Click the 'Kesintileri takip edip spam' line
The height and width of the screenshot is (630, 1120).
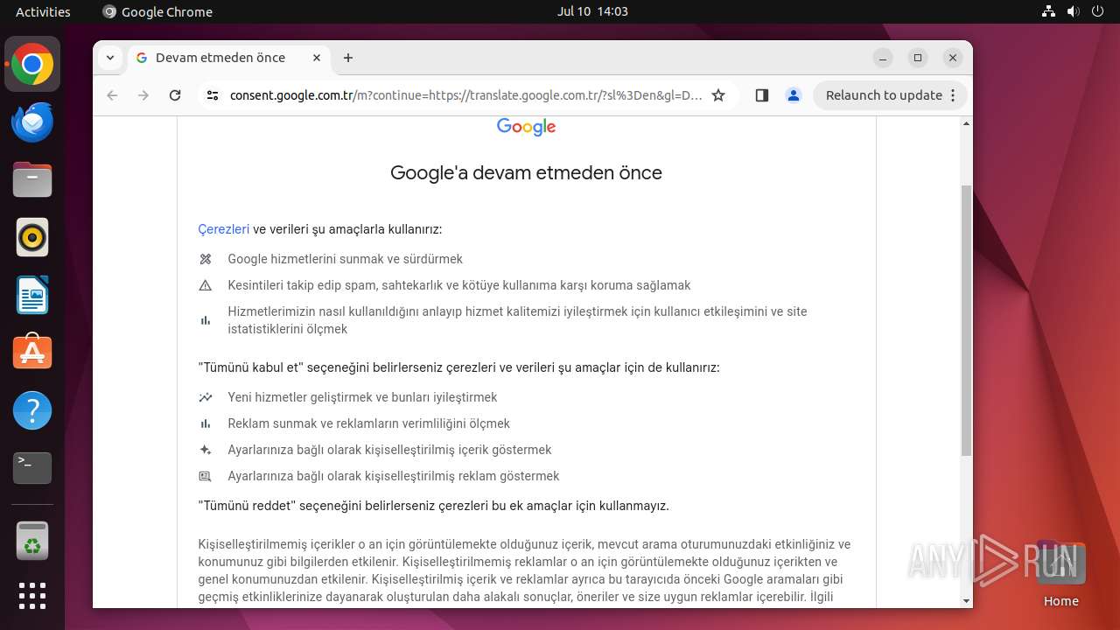coord(458,285)
